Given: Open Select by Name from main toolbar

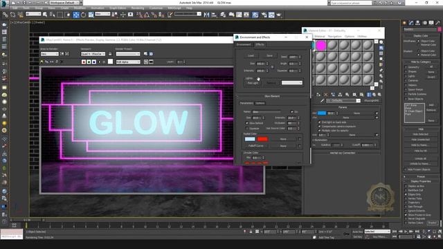Looking at the screenshot, I should pyautogui.click(x=53, y=15).
